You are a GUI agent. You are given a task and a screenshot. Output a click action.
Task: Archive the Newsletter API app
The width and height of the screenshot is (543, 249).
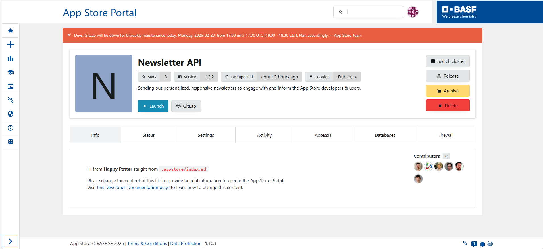click(x=448, y=91)
